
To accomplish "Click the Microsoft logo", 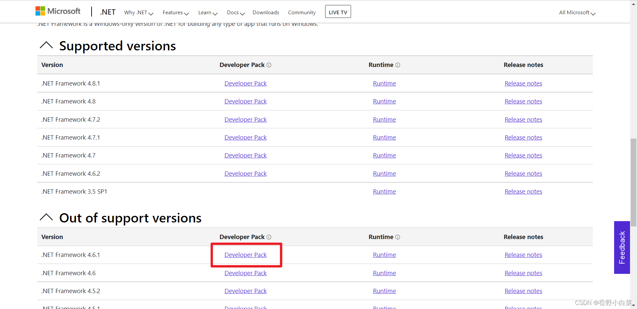I will (x=58, y=11).
